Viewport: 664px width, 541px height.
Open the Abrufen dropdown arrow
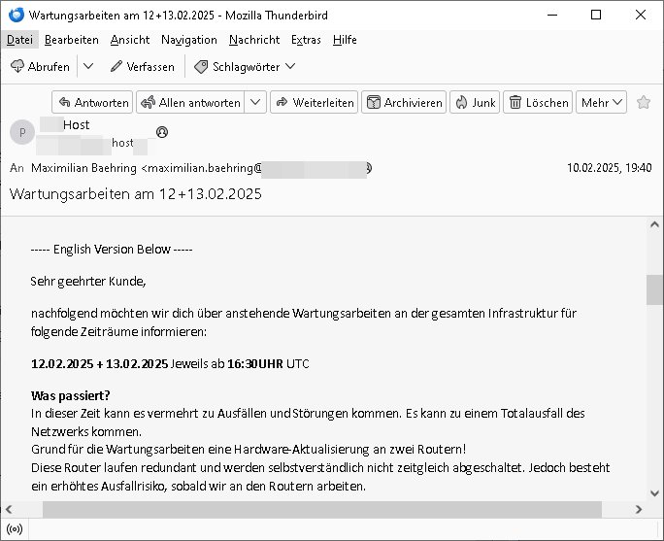coord(87,67)
